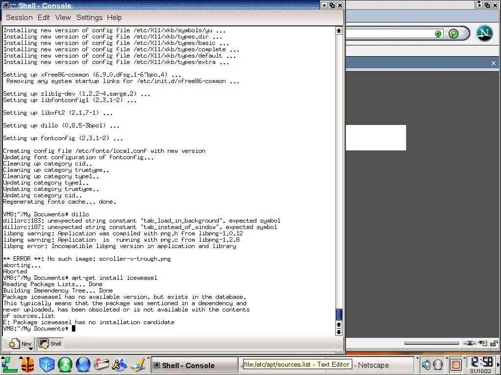Click the lower scroll-up arrow of terminal
Image resolution: width=501 pixels, height=375 pixels.
coord(339,325)
